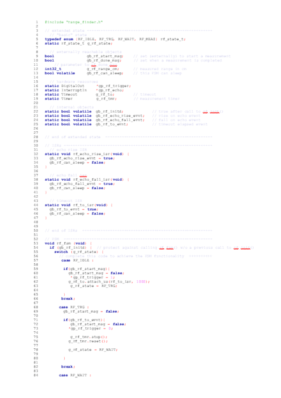Click the static rf_state_t g_rf_state line
The image size is (281, 398).
(x=78, y=43)
